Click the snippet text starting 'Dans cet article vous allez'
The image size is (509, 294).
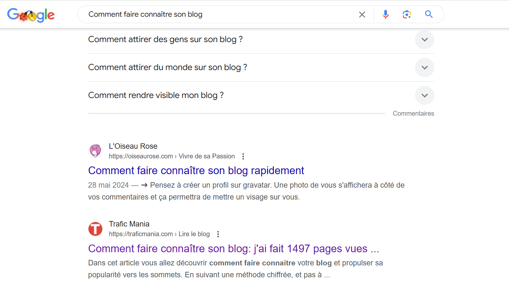(x=236, y=269)
